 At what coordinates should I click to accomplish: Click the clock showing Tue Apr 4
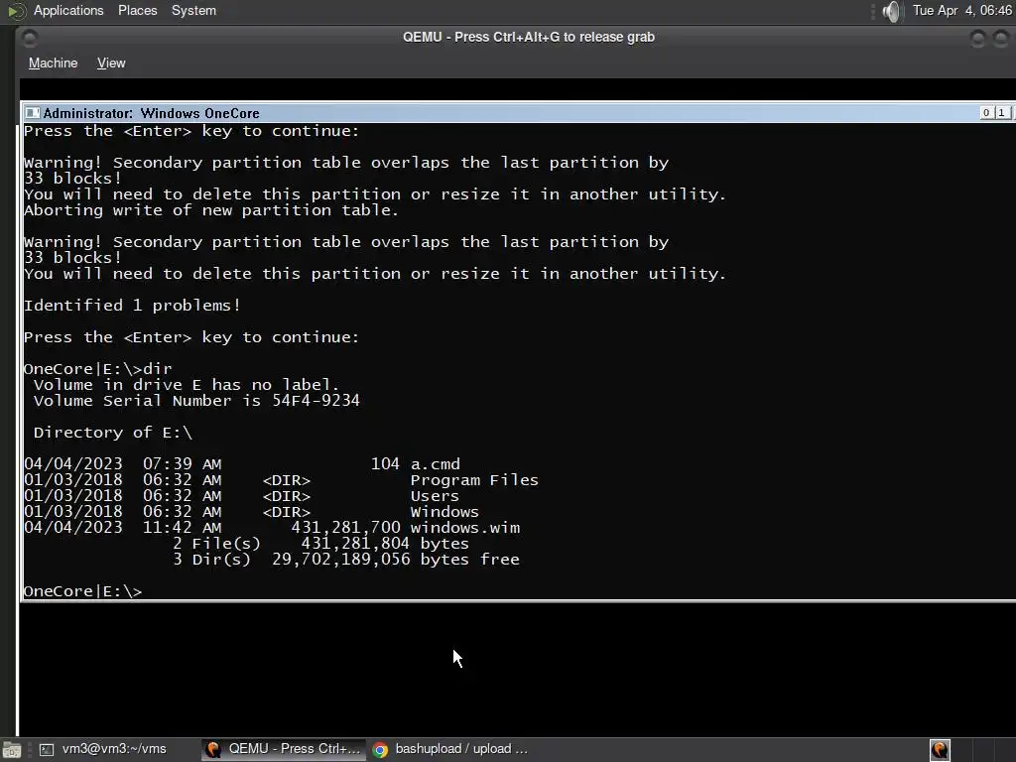(961, 10)
